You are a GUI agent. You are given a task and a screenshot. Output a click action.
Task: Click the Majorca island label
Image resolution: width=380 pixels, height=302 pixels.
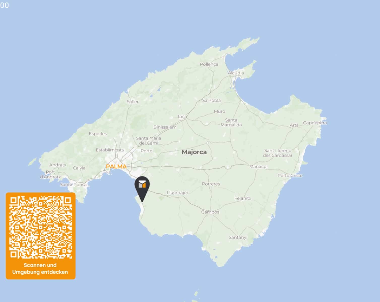[194, 152]
